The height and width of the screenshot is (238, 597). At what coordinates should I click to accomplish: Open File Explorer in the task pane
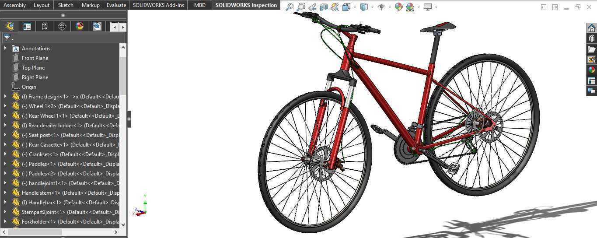pyautogui.click(x=591, y=49)
